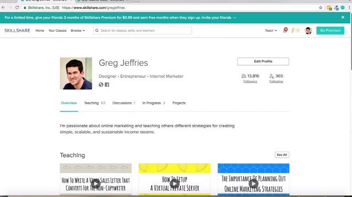Click the browser back arrow
Screen dimensions: 352x197
[x=3, y=7]
